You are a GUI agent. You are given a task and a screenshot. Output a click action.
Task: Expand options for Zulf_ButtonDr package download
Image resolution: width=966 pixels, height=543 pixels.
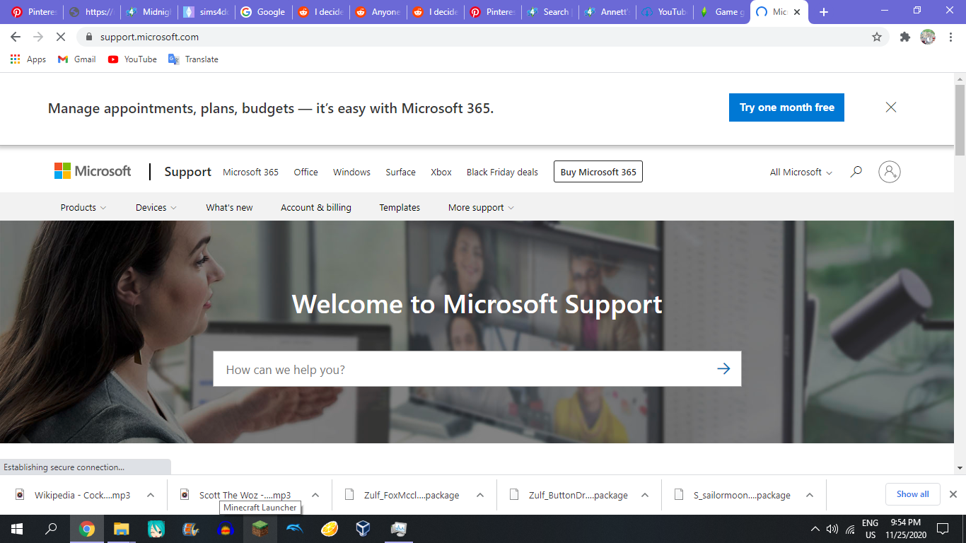point(645,495)
